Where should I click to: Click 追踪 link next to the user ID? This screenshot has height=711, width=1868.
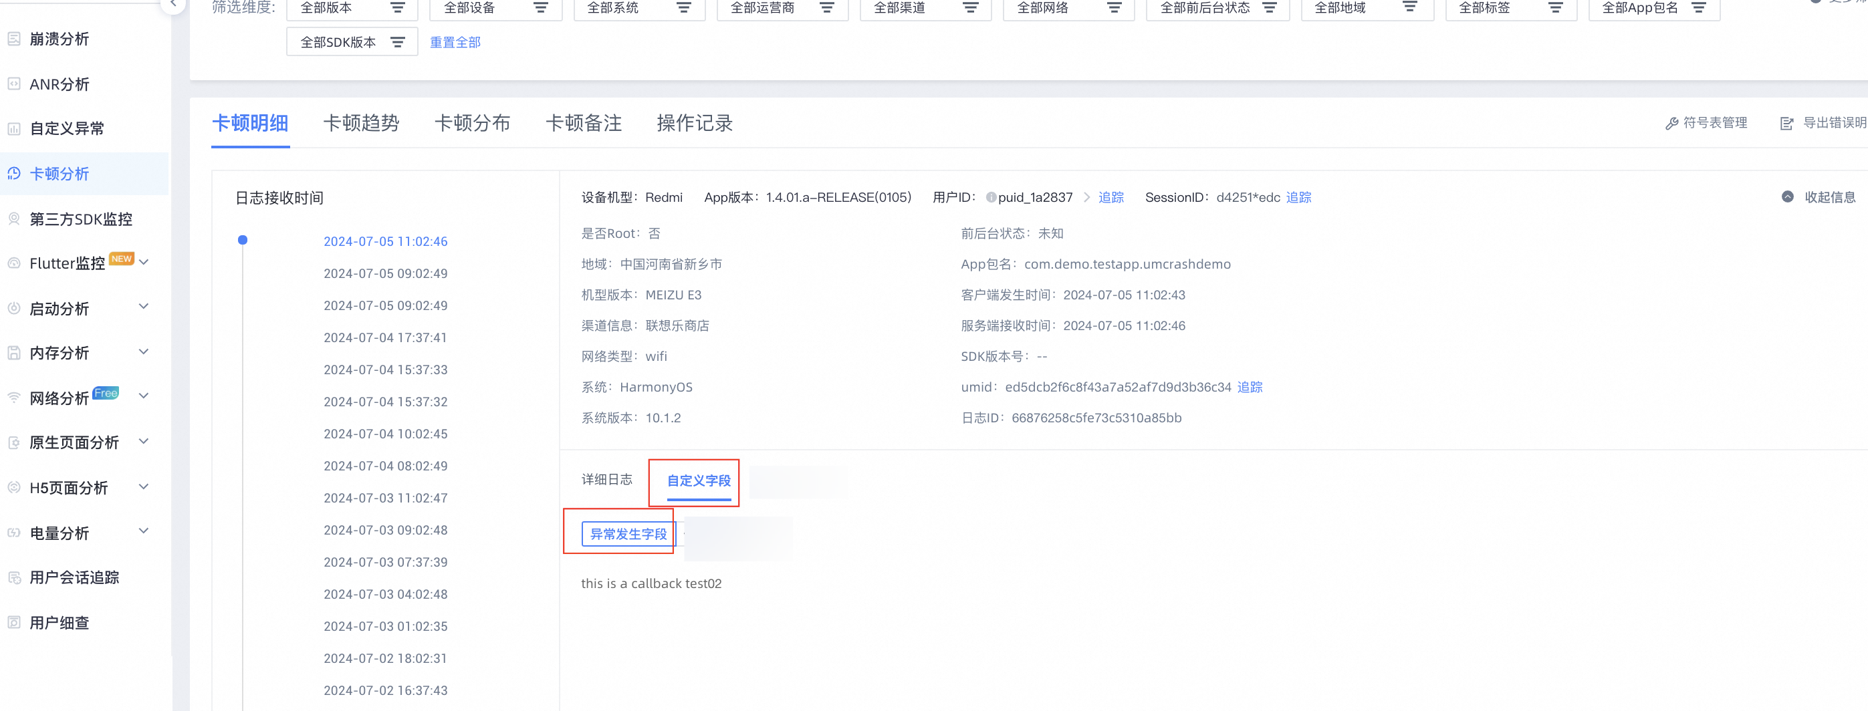[x=1111, y=197]
